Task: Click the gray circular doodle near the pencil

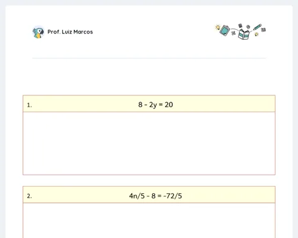Action: (x=248, y=27)
